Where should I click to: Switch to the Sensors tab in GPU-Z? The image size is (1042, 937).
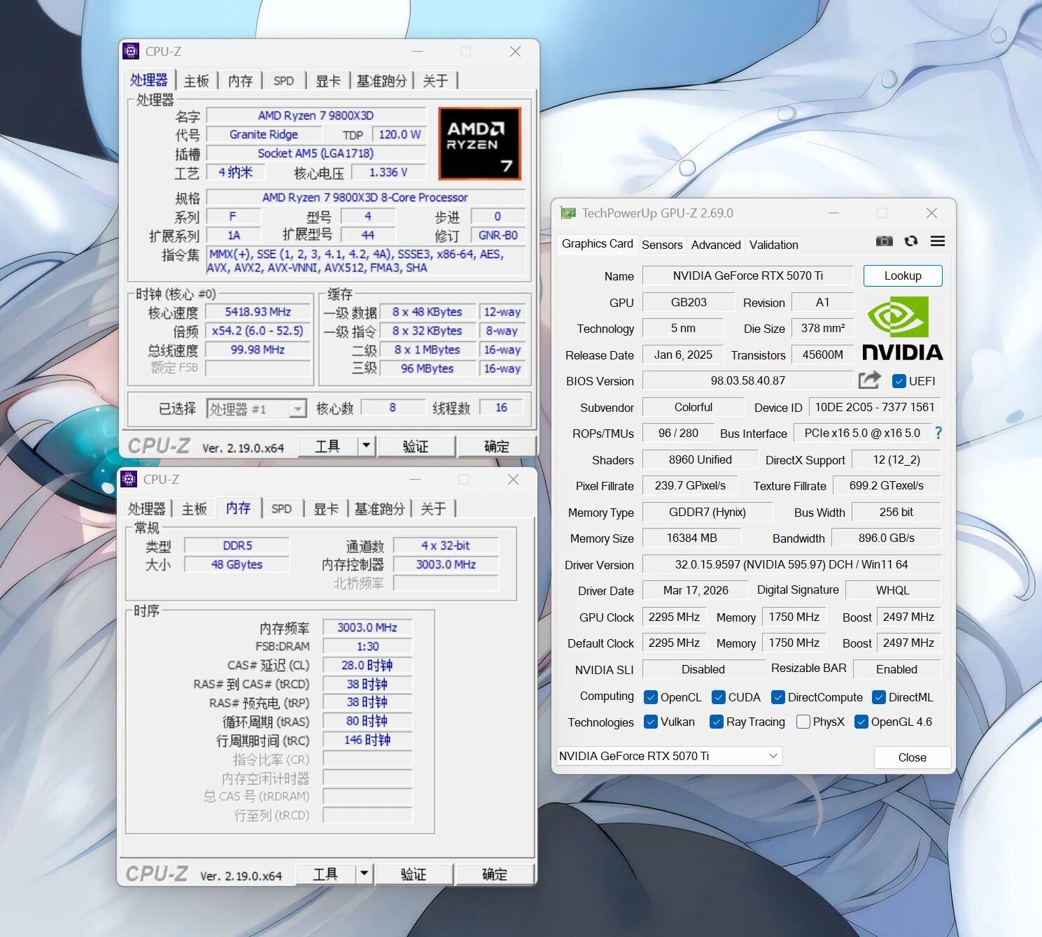pyautogui.click(x=661, y=245)
